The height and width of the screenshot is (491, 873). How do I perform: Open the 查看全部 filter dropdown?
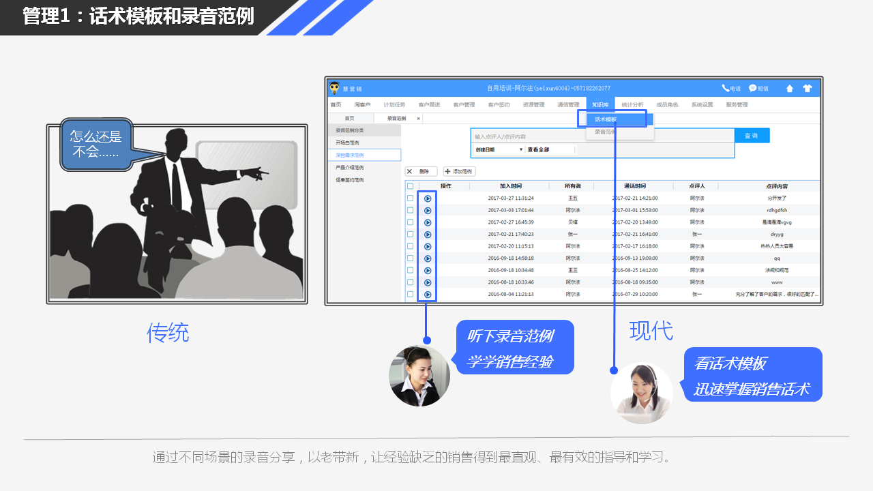[550, 149]
